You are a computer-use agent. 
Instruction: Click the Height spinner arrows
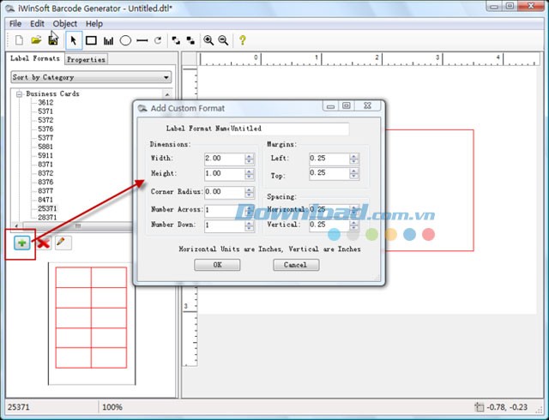click(250, 174)
